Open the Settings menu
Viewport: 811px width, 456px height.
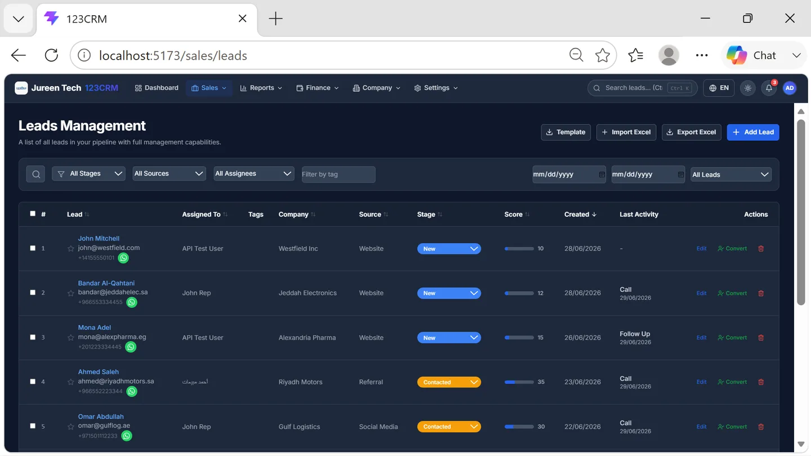point(436,88)
